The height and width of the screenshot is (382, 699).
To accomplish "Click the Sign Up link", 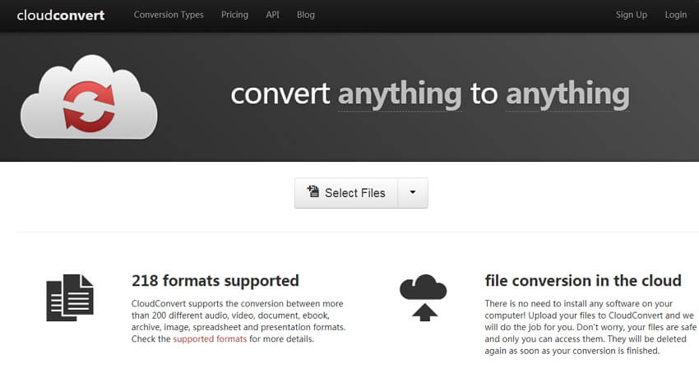I will click(x=632, y=15).
